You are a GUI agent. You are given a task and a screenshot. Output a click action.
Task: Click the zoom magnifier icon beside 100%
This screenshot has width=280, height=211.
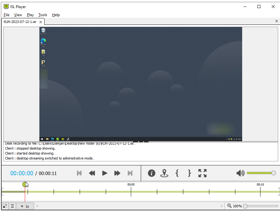point(229,206)
